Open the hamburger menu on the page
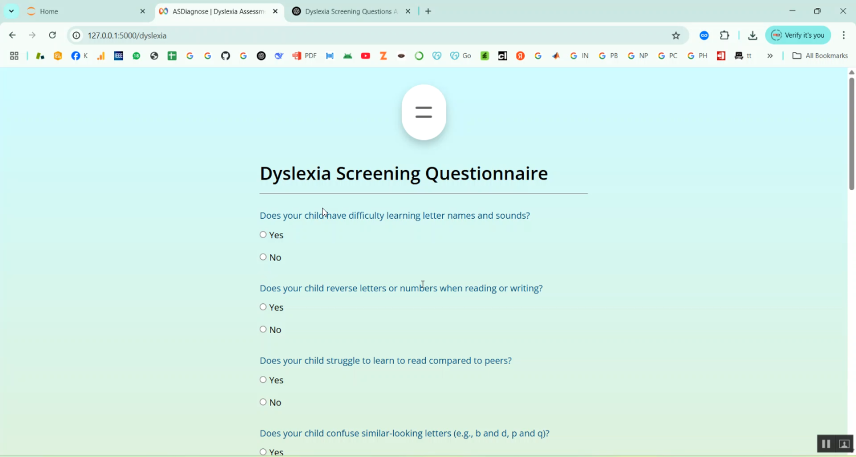Viewport: 856px width, 457px height. pyautogui.click(x=423, y=113)
